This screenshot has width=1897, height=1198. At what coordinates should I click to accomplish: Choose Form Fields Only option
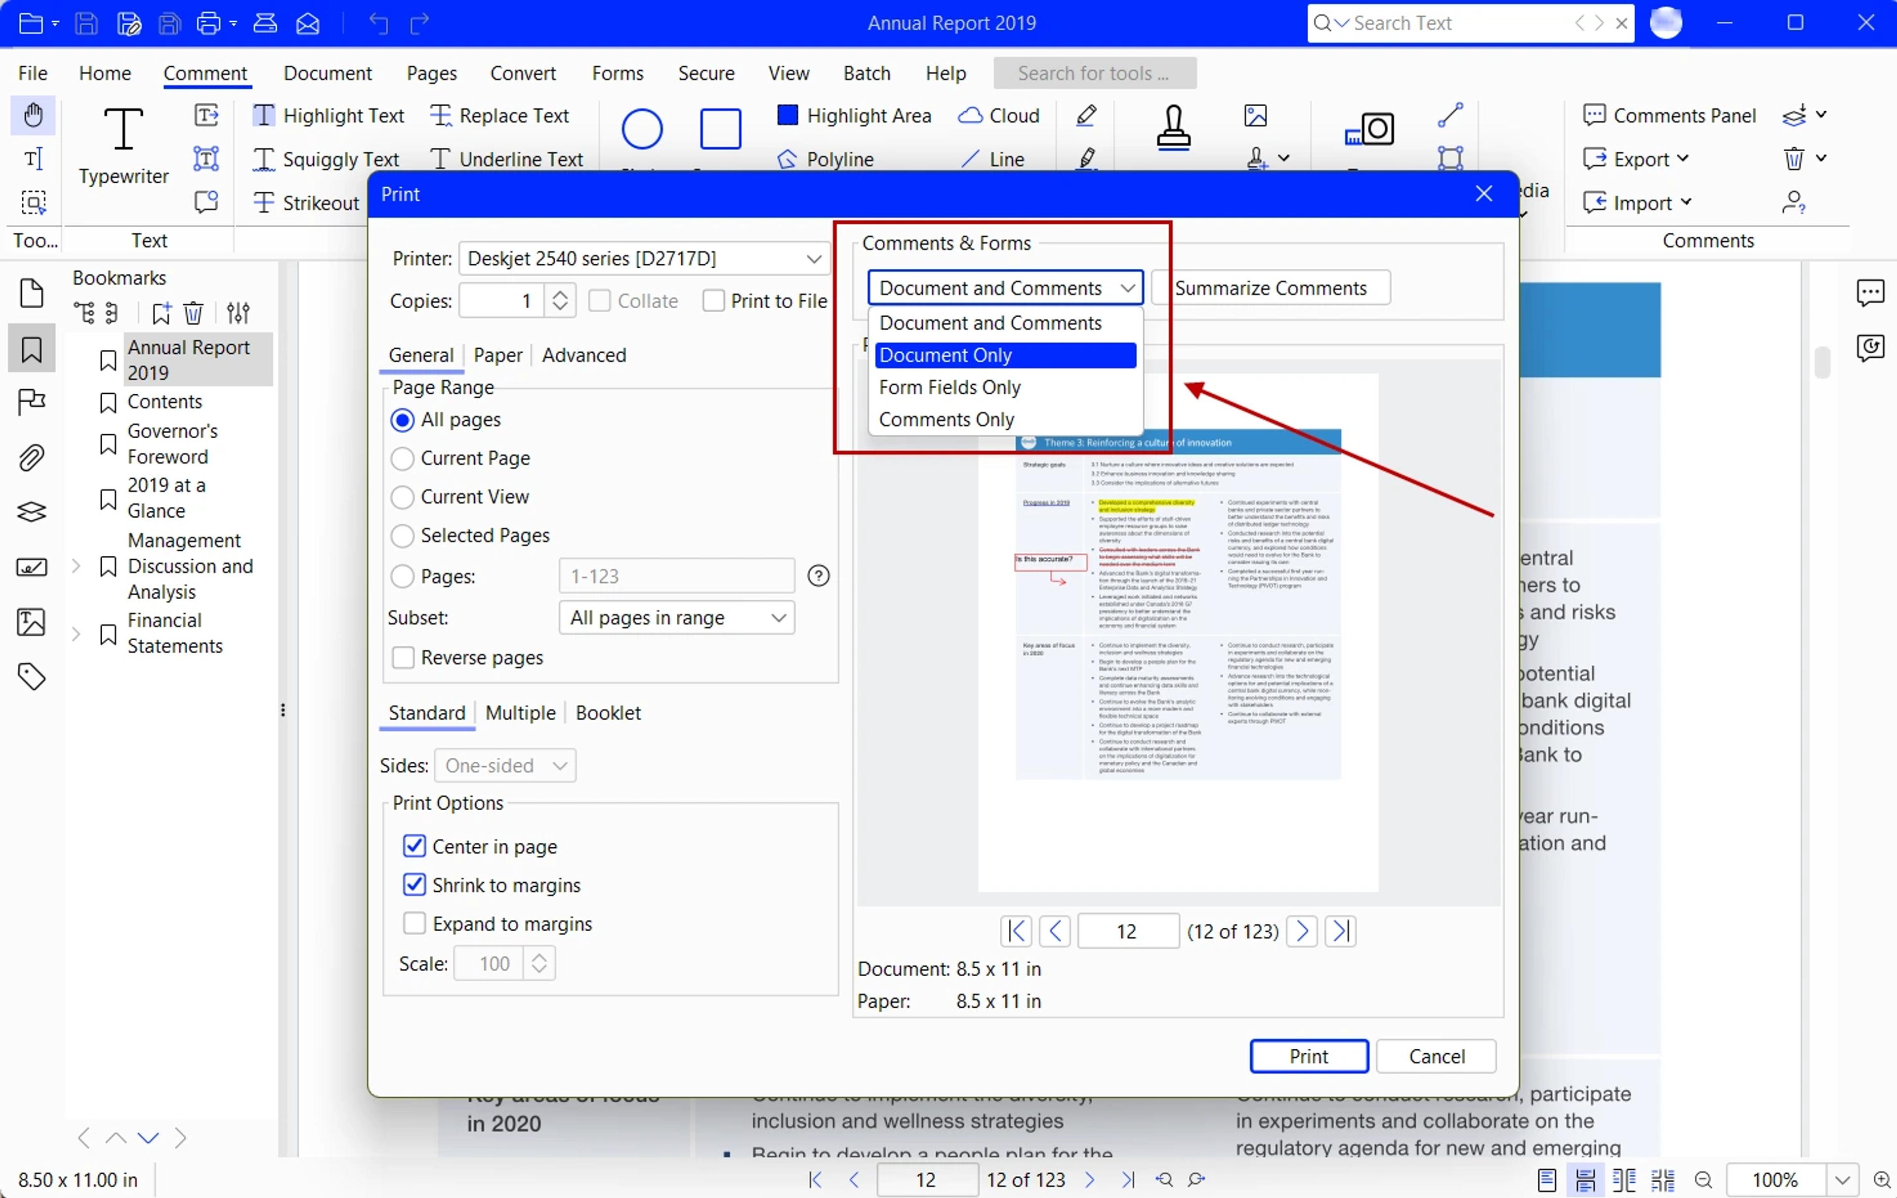point(1005,387)
